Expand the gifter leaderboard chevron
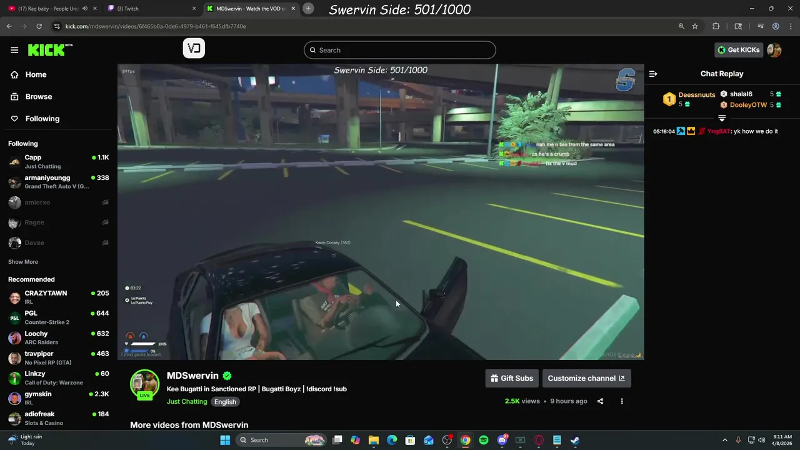Viewport: 800px width, 450px height. (722, 118)
